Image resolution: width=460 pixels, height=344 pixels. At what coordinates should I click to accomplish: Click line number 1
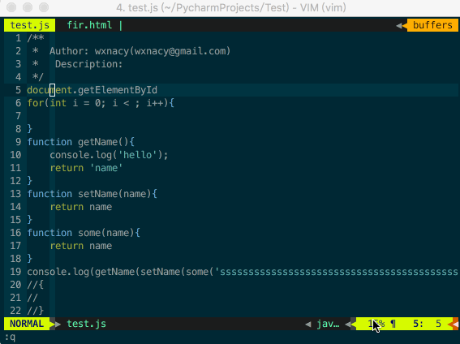click(18, 38)
